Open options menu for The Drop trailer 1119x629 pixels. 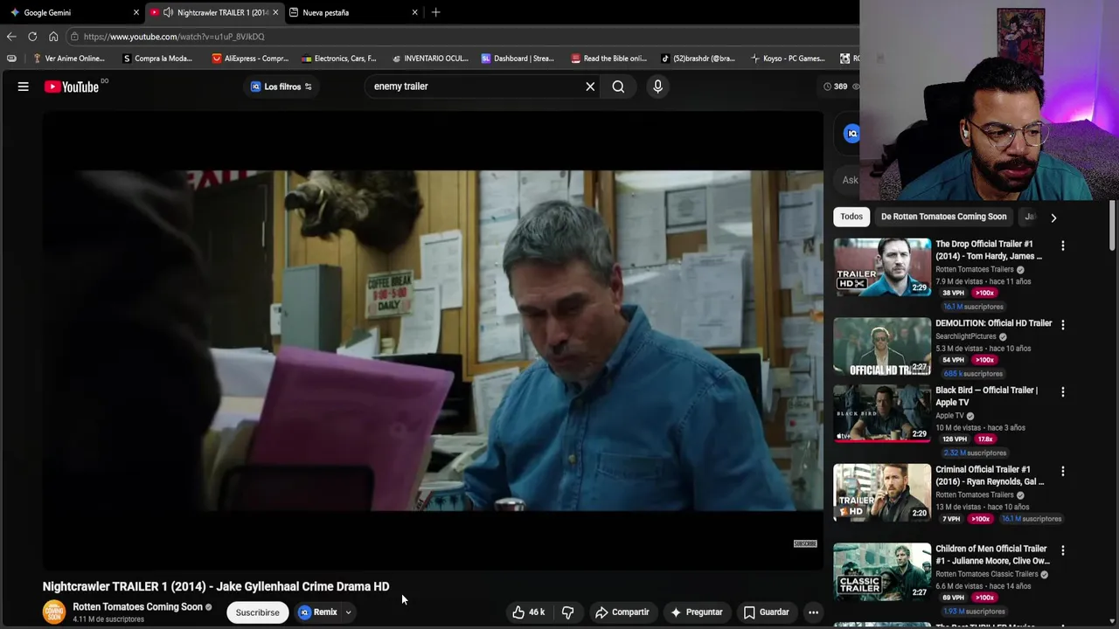[x=1063, y=245]
